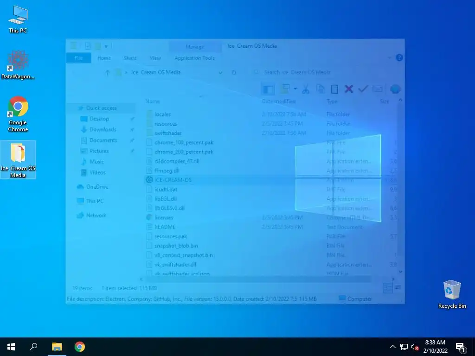Switch to details view in status bar

388,288
